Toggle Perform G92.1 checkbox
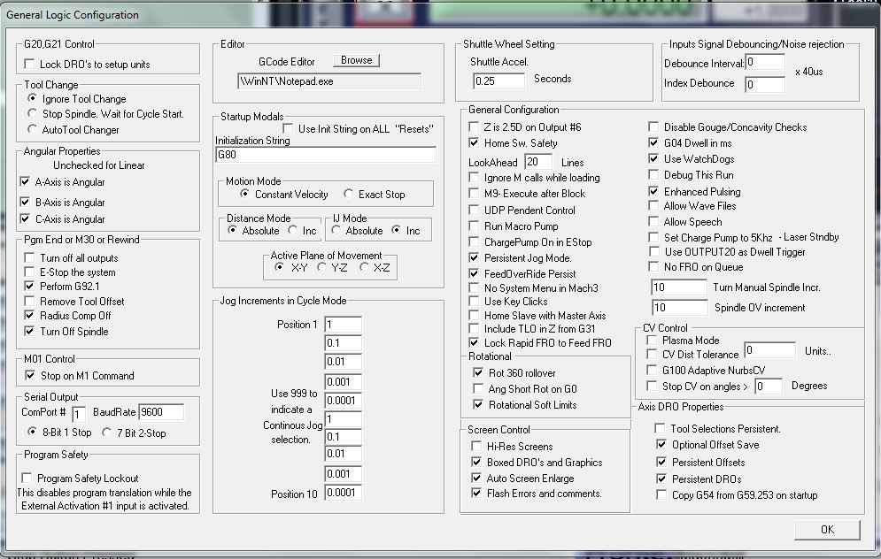 tap(30, 287)
